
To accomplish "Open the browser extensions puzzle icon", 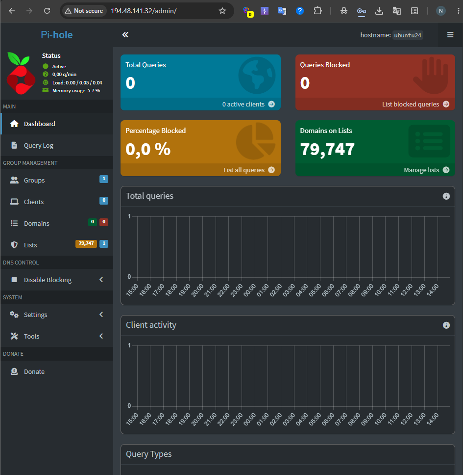I will 317,11.
